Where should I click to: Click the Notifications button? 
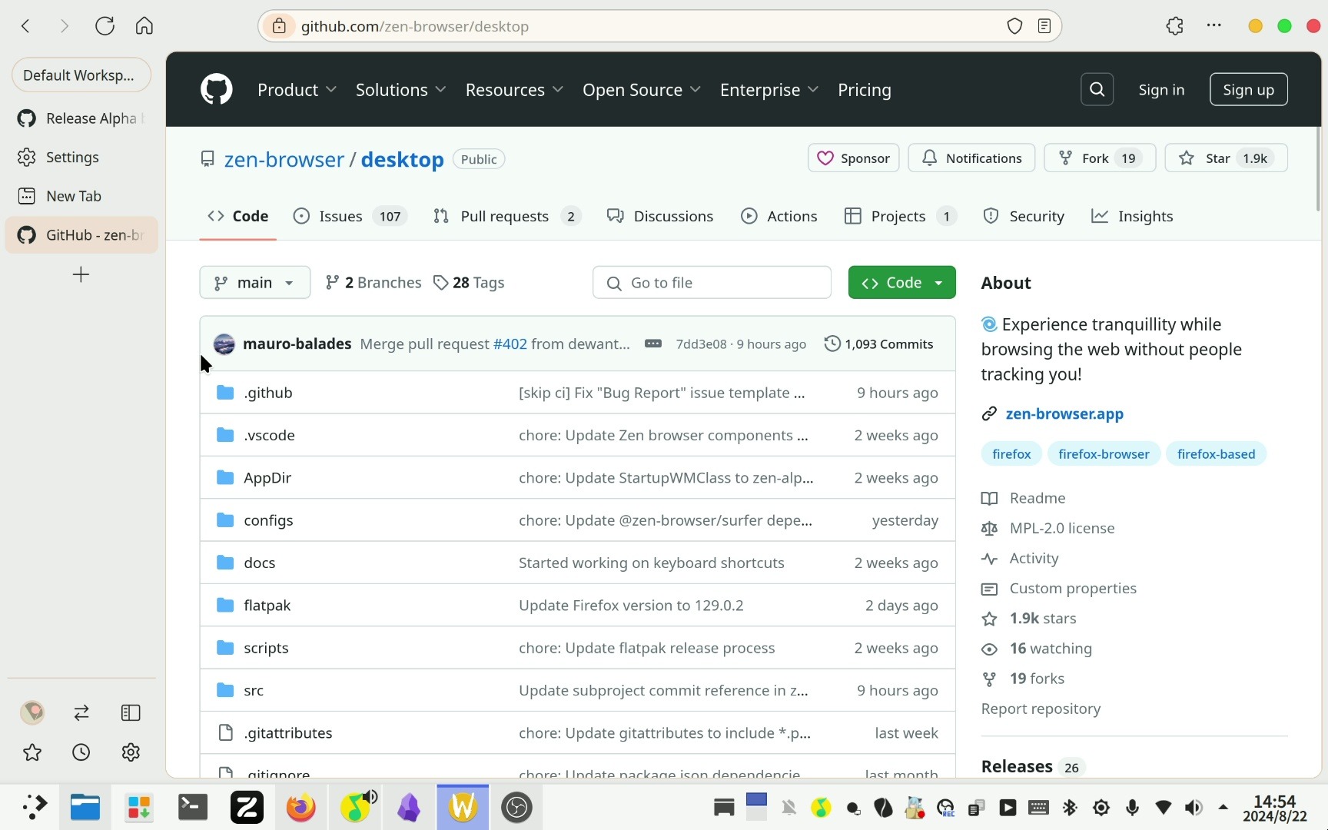click(x=971, y=158)
